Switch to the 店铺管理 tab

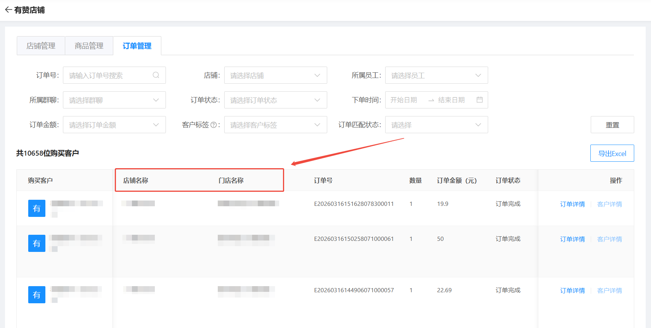(41, 46)
